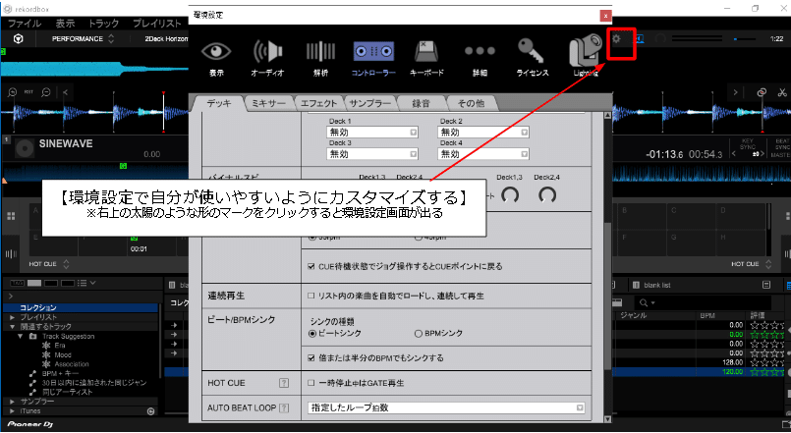Screen dimensions: 791x433
Task: Expand the プレイリスト tree node
Action: click(x=12, y=317)
